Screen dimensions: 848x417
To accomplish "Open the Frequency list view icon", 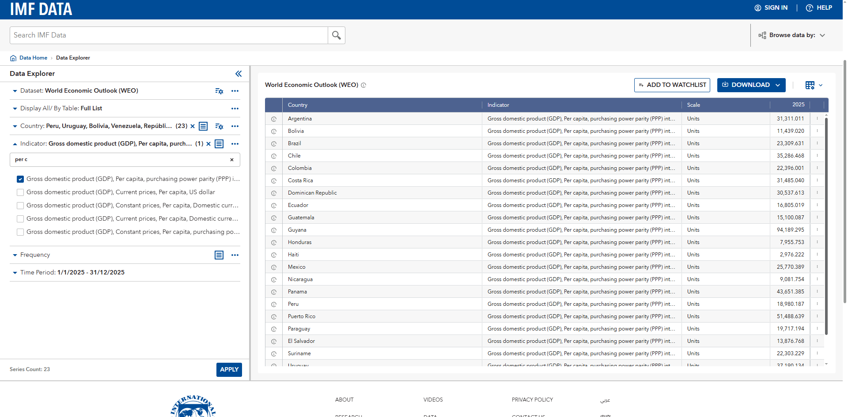I will pyautogui.click(x=219, y=255).
